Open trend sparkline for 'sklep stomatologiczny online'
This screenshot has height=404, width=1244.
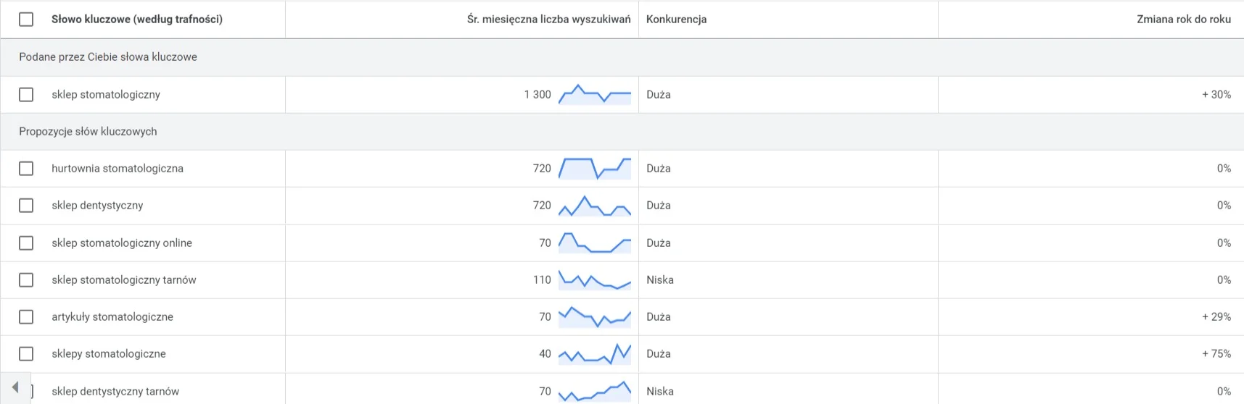coord(595,243)
